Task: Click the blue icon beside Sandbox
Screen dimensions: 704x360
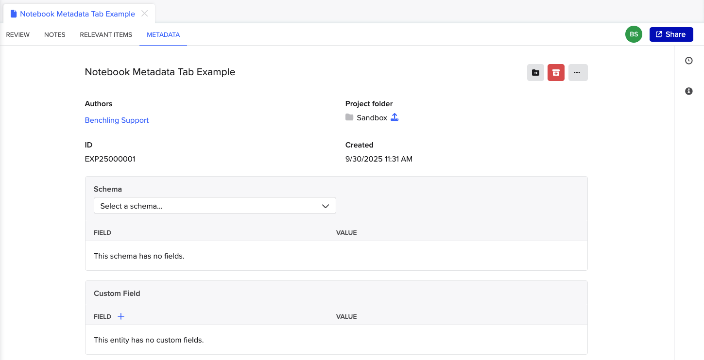Action: pyautogui.click(x=395, y=117)
